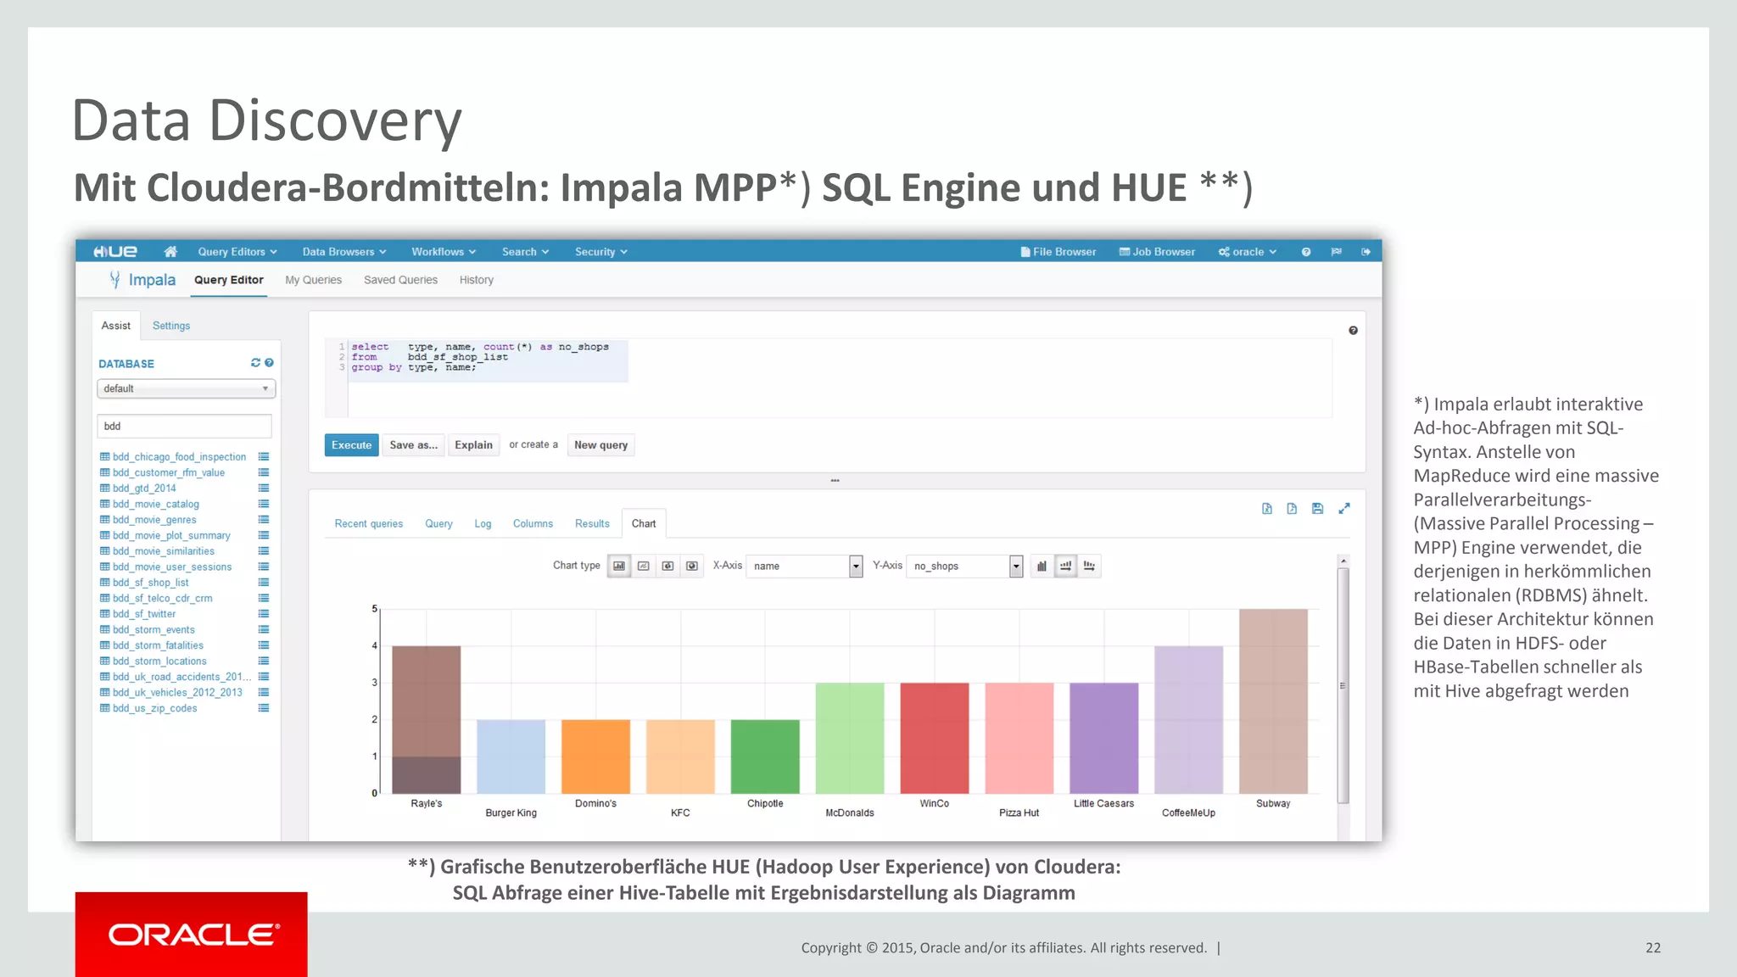Preview sample data for bdd_sf_twitter

[x=264, y=614]
